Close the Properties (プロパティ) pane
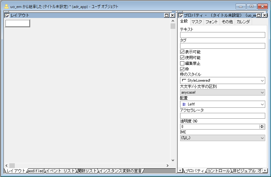The image size is (271, 177). click(x=265, y=15)
